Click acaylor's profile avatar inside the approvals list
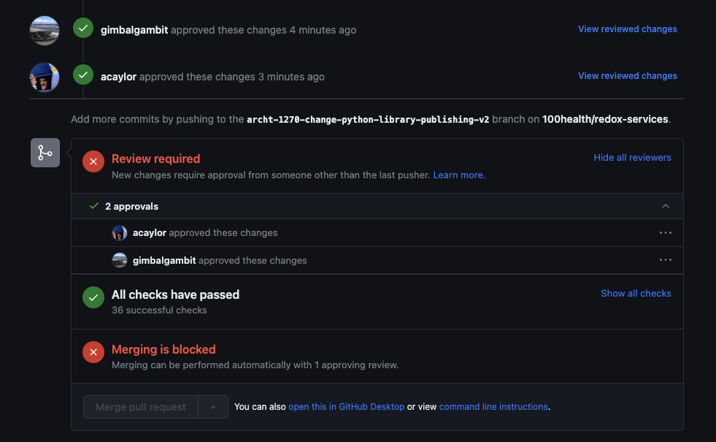This screenshot has width=716, height=442. tap(119, 232)
